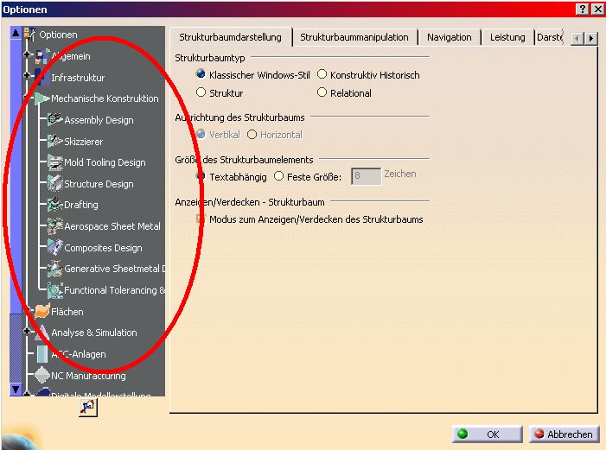Click the Generative Sheetmetal icon
The image size is (606, 450).
(x=54, y=269)
